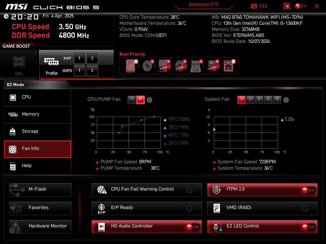
Task: Click the BIOS Ver E7D96IMS.AB0 text
Action: pos(238,35)
